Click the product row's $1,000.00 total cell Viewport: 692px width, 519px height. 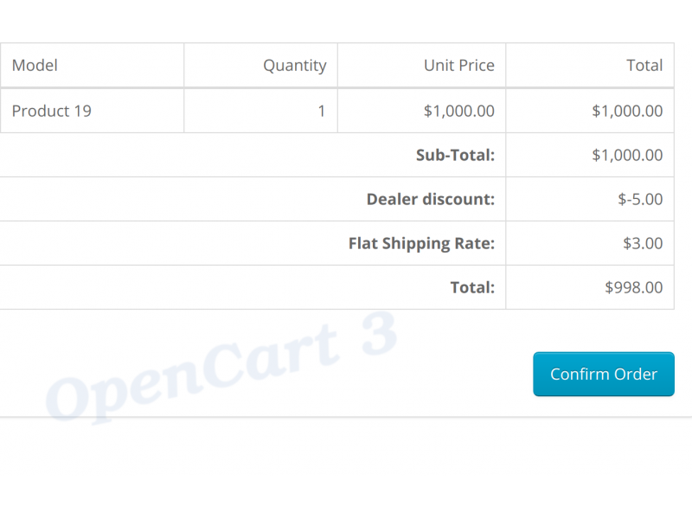click(590, 111)
